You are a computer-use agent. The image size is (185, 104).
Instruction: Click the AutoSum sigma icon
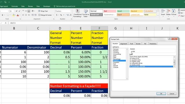pyautogui.click(x=179, y=10)
